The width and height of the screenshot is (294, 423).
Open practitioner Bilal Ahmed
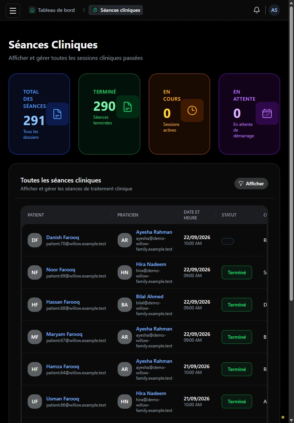pos(150,296)
